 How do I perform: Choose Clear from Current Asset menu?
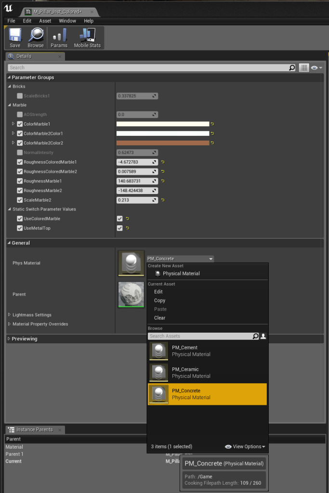coord(159,318)
